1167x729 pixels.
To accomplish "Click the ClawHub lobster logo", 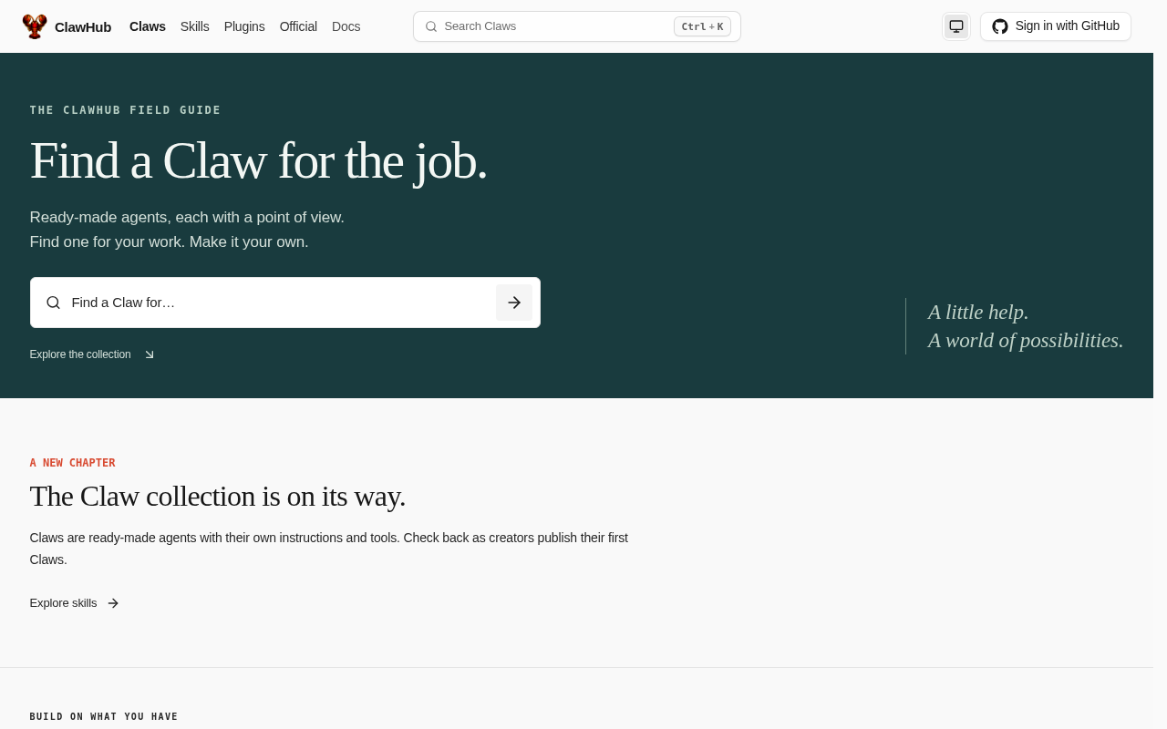I will click(x=35, y=26).
